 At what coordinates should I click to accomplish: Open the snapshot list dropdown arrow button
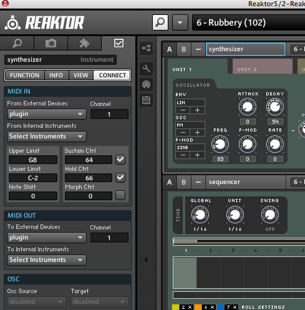180,22
